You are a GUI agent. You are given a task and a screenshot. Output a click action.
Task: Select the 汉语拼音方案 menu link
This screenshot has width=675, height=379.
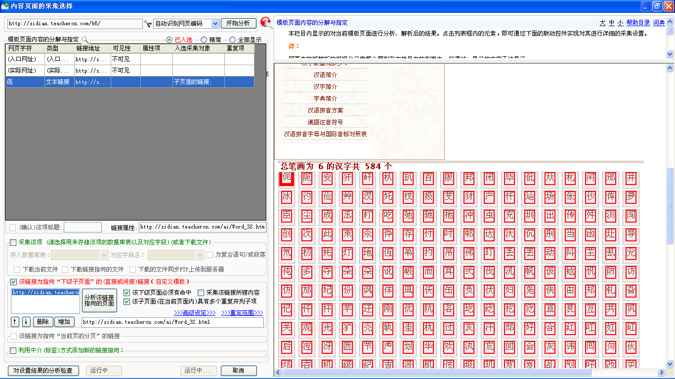[x=325, y=111]
